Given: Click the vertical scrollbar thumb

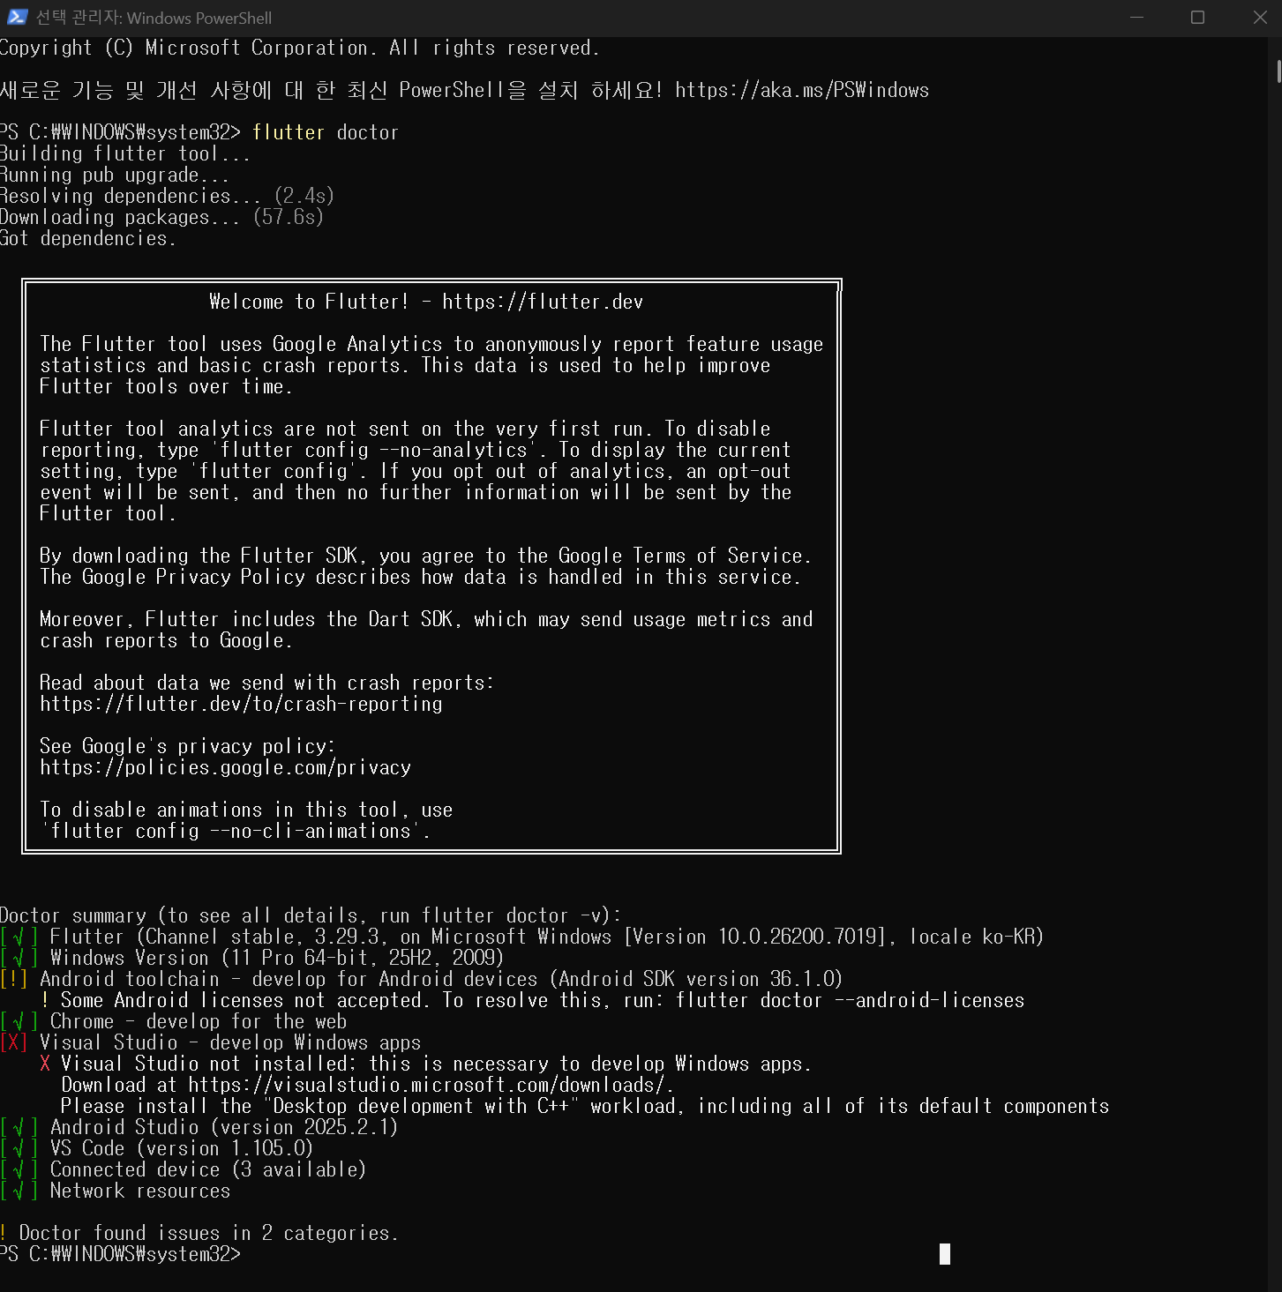Looking at the screenshot, I should [1278, 71].
